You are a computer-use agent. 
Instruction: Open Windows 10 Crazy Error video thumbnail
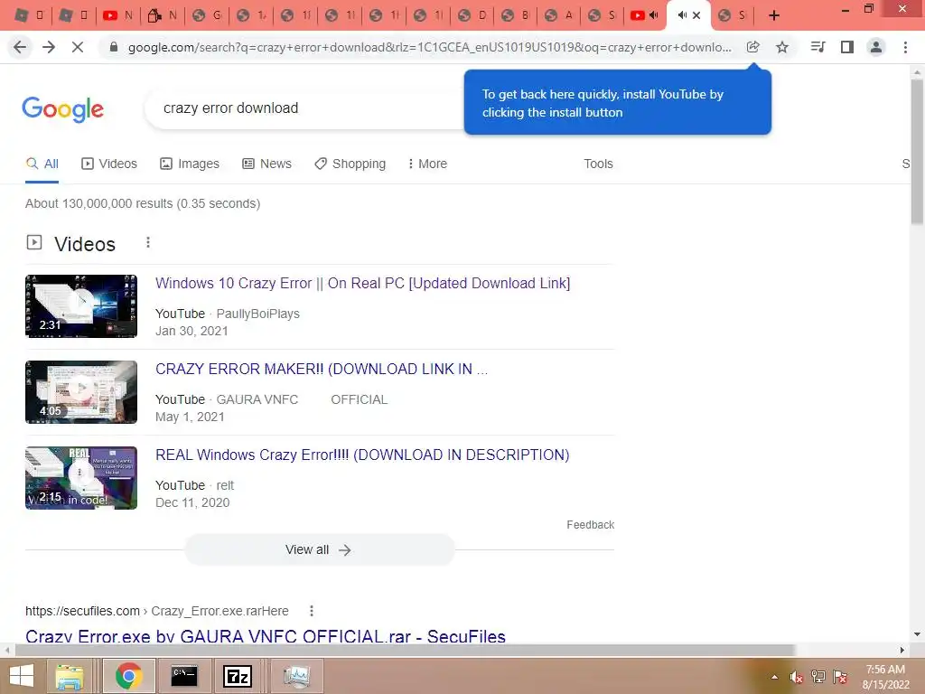(81, 306)
